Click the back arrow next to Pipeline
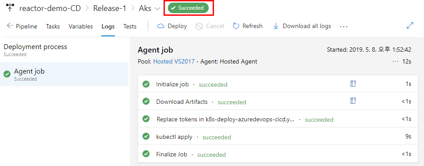The width and height of the screenshot is (424, 166). pyautogui.click(x=10, y=26)
